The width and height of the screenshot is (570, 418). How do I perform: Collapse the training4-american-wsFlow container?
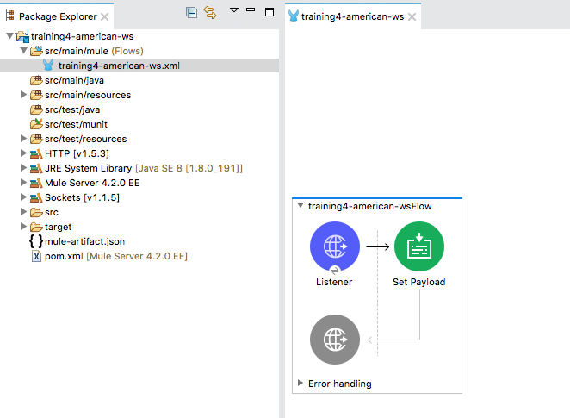coord(300,205)
